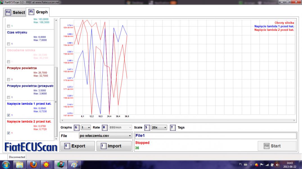
Task: Click graph scrollbar left arrow
Action: point(62,121)
